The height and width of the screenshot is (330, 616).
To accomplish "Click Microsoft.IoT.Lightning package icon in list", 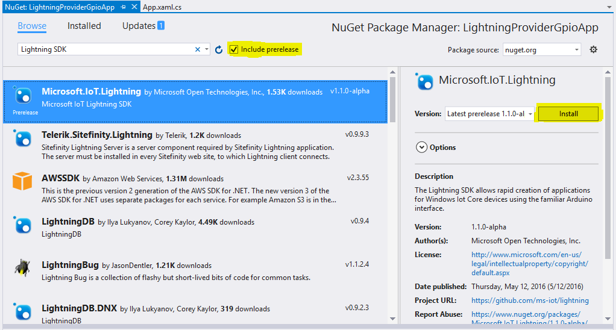I will pyautogui.click(x=22, y=95).
